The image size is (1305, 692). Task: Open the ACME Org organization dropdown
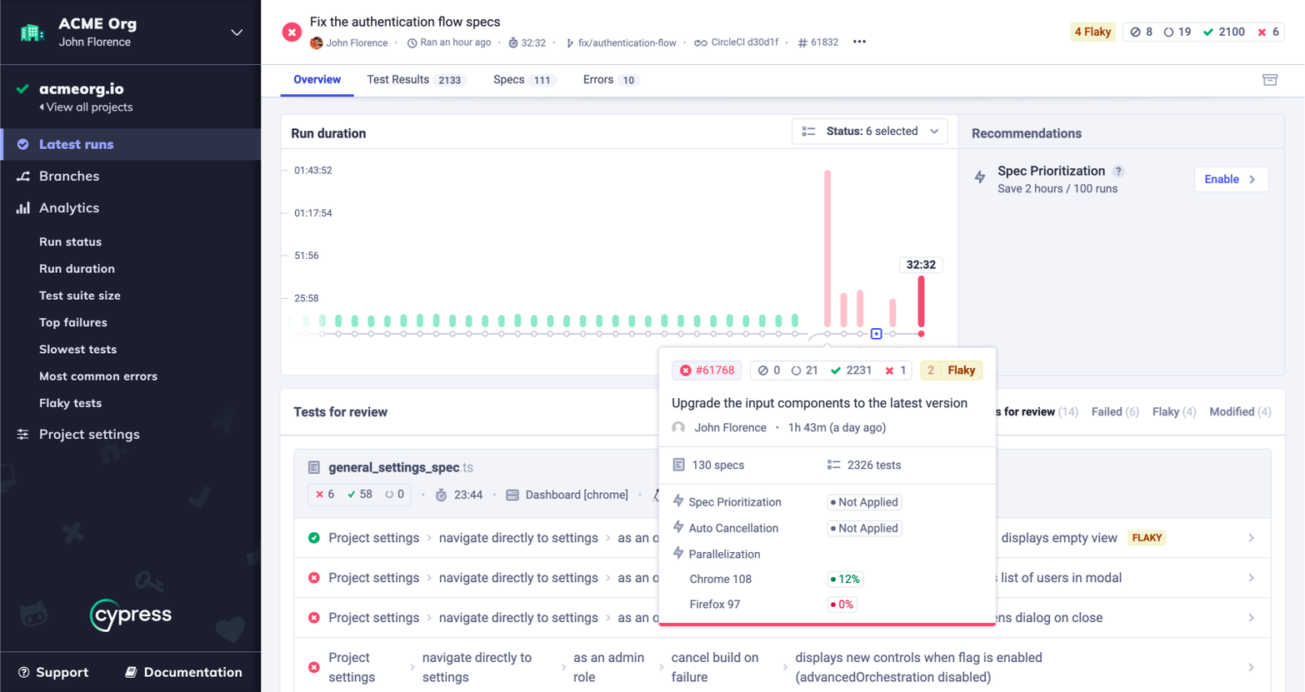[x=237, y=32]
